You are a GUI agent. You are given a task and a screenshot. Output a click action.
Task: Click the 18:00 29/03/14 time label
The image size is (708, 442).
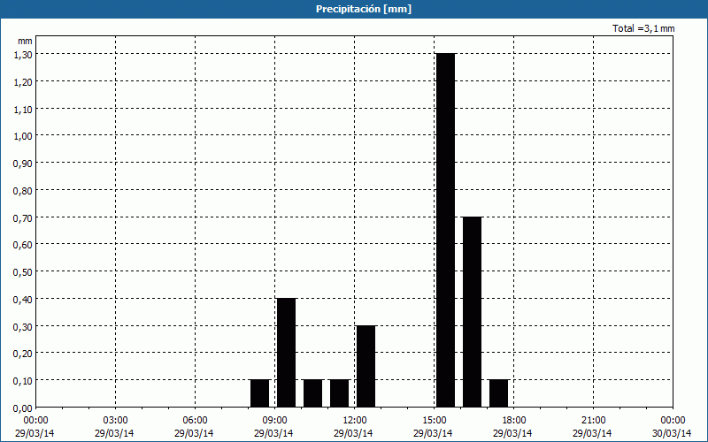pyautogui.click(x=512, y=427)
